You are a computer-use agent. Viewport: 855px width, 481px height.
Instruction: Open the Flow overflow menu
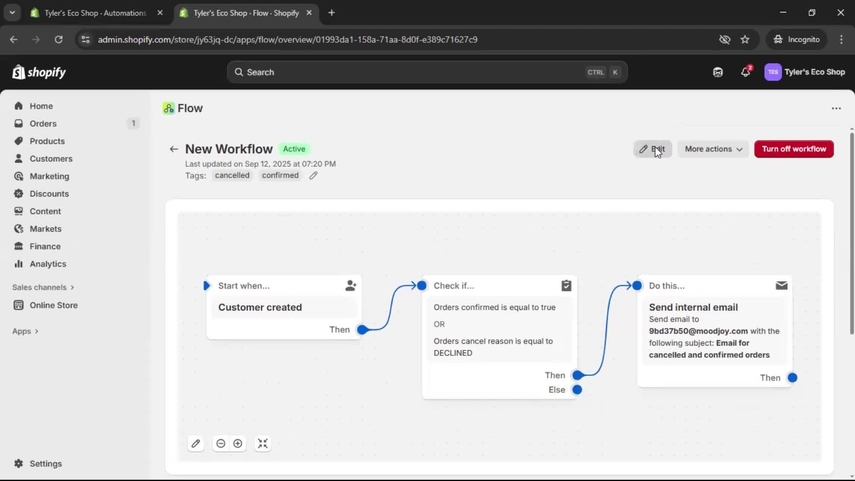click(x=836, y=108)
